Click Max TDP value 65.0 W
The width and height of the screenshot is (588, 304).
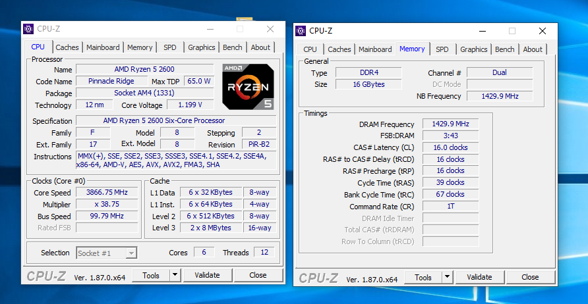pyautogui.click(x=199, y=81)
